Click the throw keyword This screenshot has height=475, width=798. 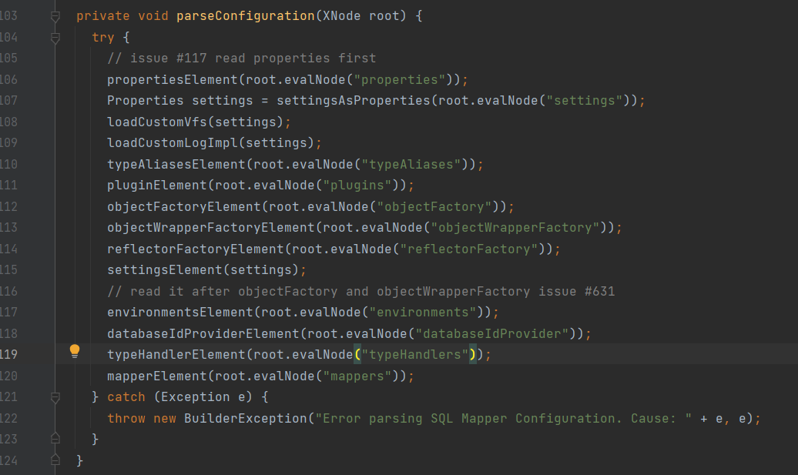[126, 418]
